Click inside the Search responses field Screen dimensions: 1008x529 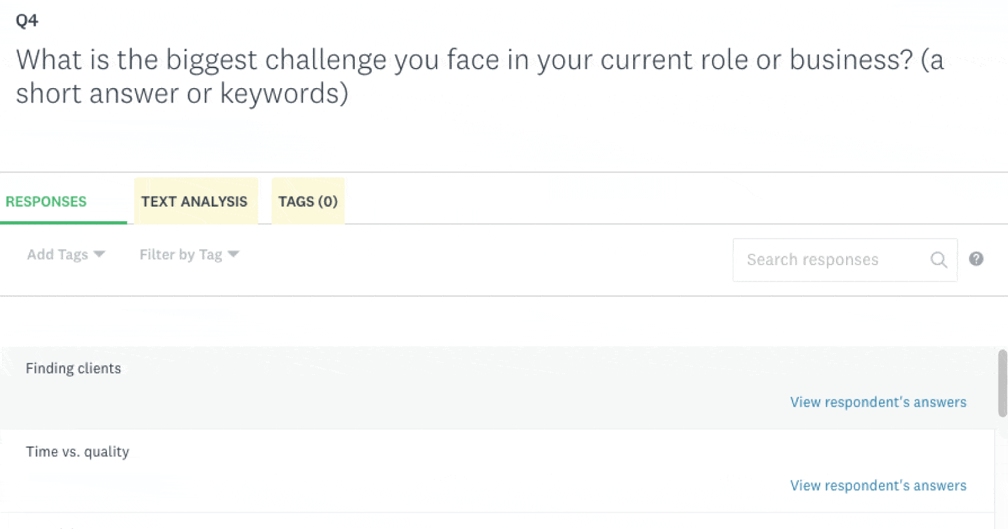tap(819, 259)
